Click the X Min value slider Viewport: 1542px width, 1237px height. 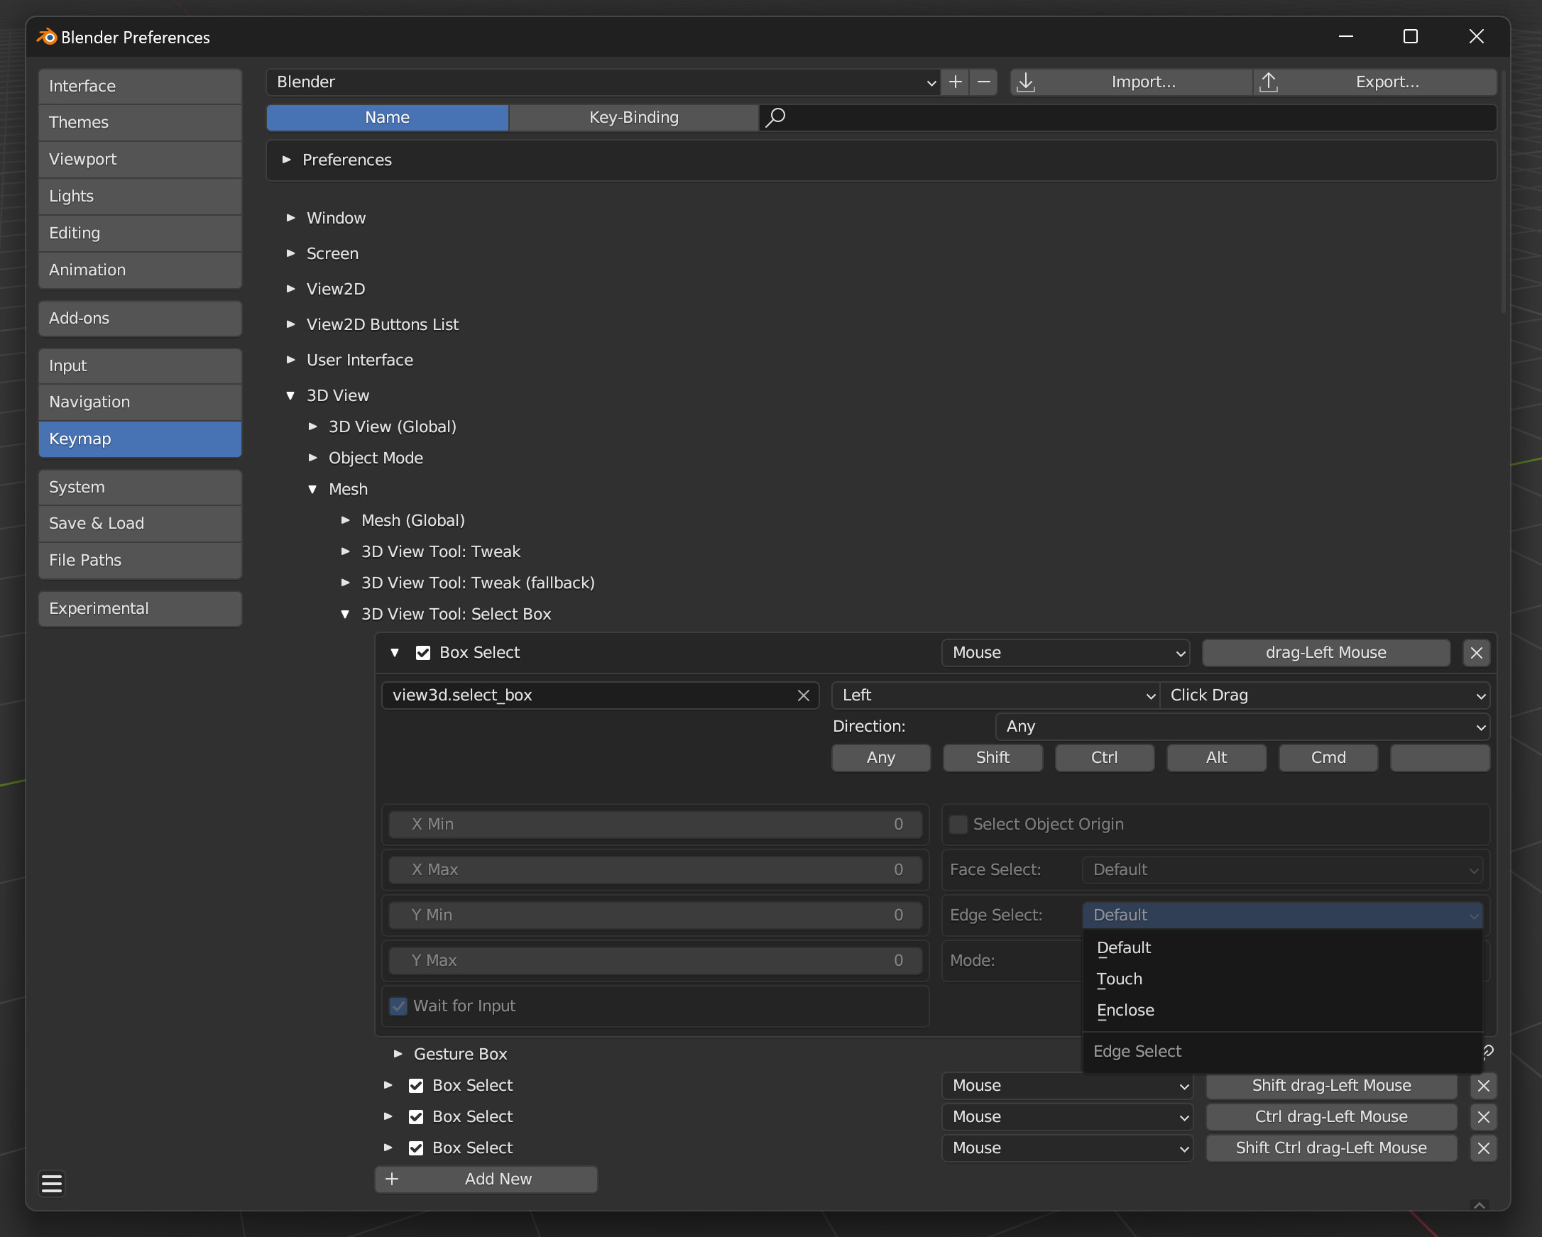(x=655, y=825)
